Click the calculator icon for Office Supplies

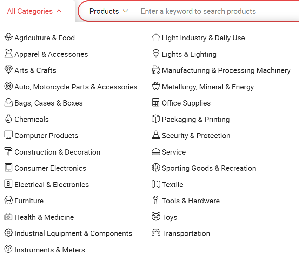156,103
